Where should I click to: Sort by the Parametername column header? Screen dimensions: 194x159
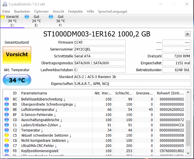click(56, 93)
